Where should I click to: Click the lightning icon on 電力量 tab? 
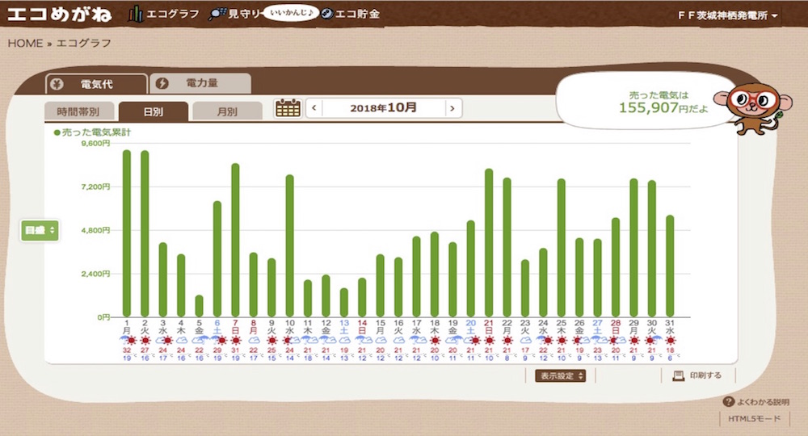(162, 83)
